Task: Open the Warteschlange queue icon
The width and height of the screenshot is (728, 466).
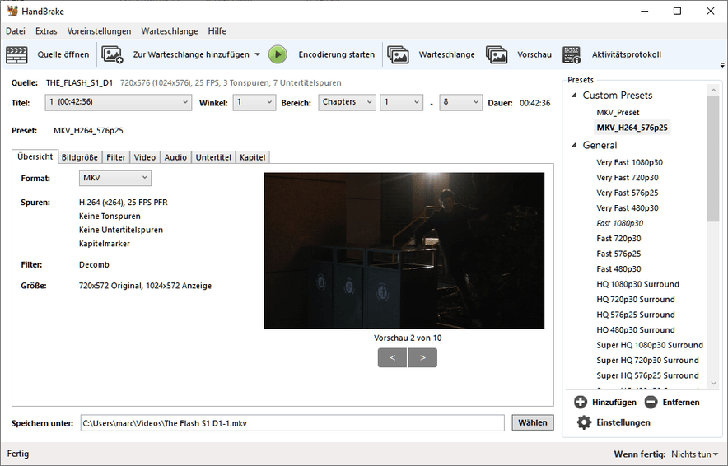Action: [398, 55]
